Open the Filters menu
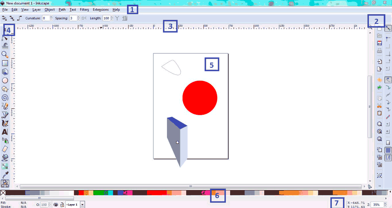The height and width of the screenshot is (208, 392). tap(84, 9)
